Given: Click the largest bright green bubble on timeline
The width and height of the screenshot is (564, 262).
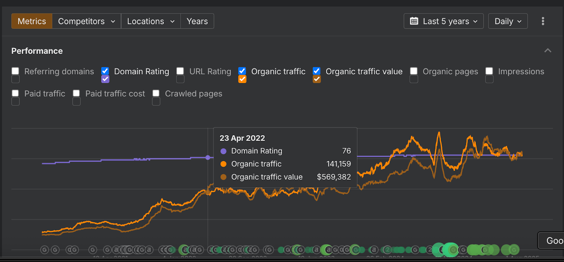Looking at the screenshot, I should [450, 250].
